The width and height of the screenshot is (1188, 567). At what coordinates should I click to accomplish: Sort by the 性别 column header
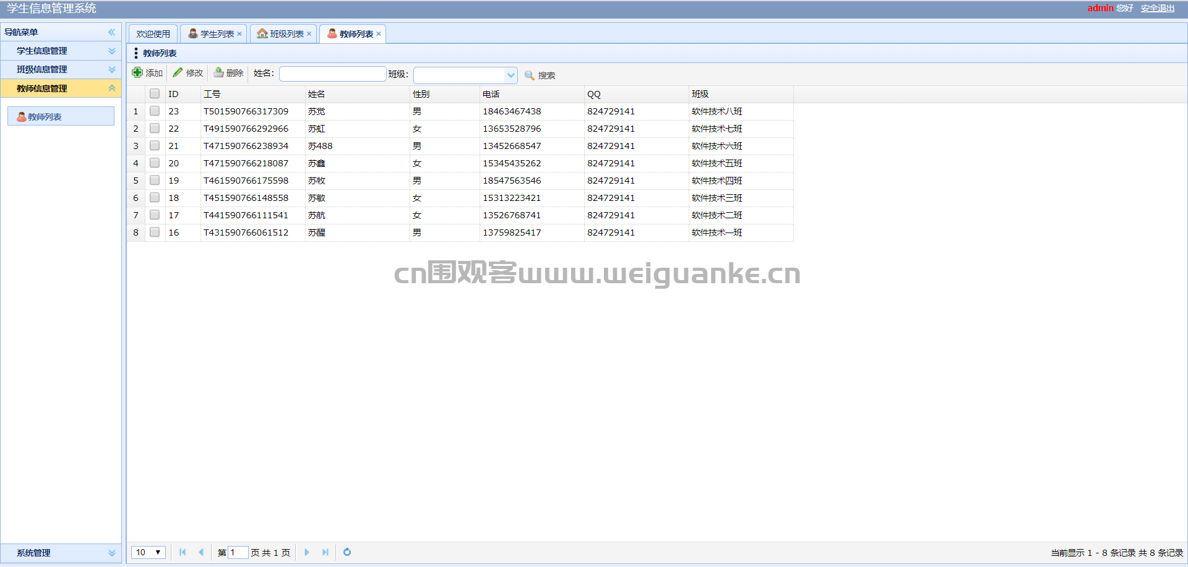(x=444, y=94)
